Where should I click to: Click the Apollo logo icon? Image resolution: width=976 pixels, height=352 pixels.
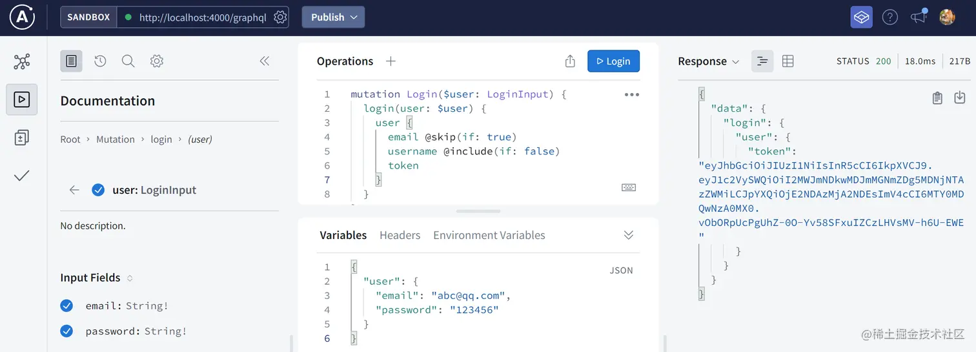[x=22, y=17]
